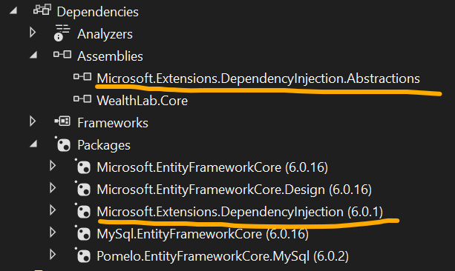The width and height of the screenshot is (455, 271).
Task: Click the Analyzers icon with info badge
Action: pyautogui.click(x=62, y=33)
